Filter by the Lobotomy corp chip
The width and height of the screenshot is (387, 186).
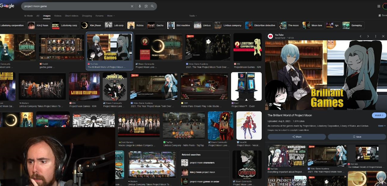(65, 25)
